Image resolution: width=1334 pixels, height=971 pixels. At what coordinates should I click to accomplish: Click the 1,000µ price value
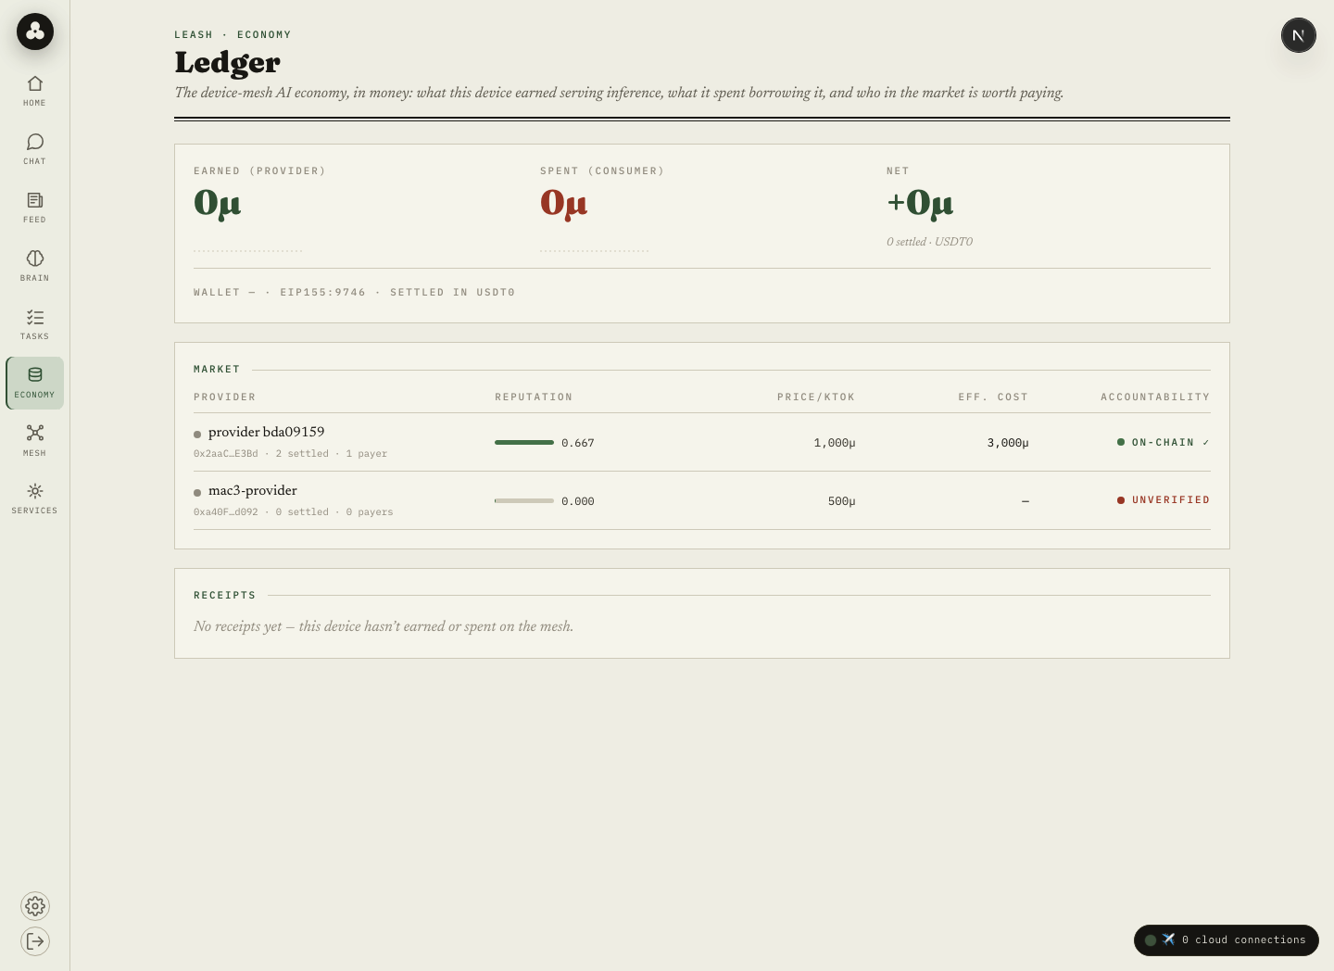(835, 443)
